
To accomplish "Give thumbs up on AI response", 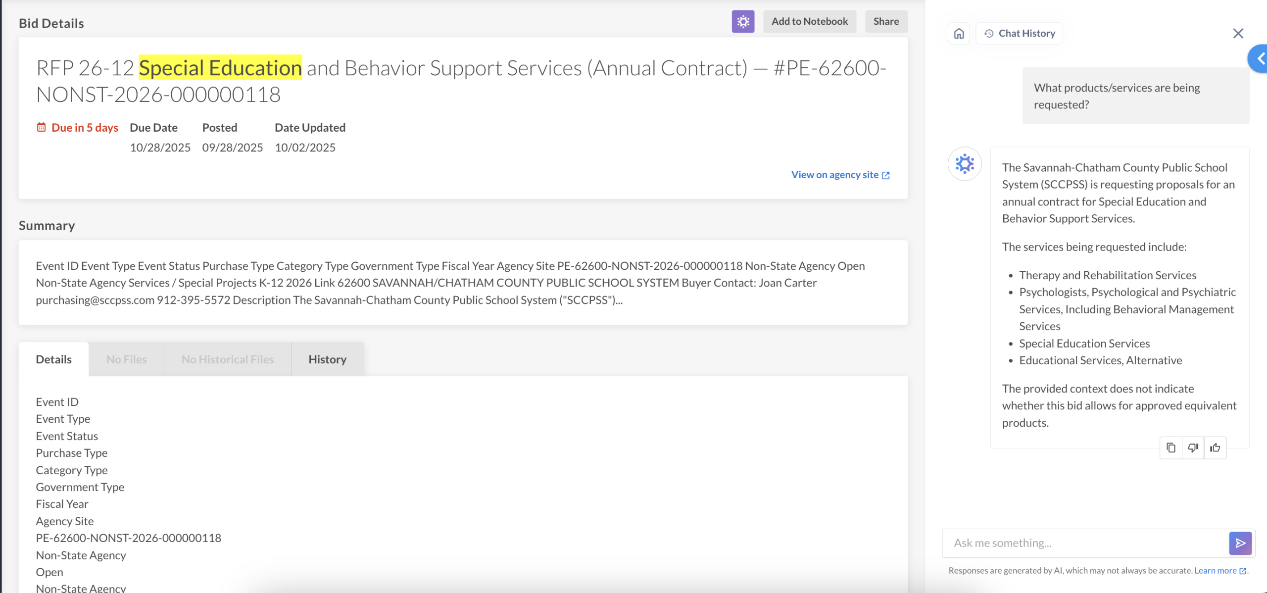I will click(1215, 447).
